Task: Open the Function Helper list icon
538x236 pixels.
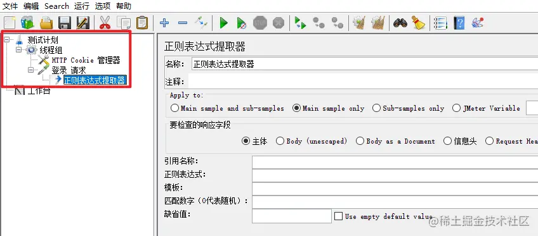Action: point(440,23)
